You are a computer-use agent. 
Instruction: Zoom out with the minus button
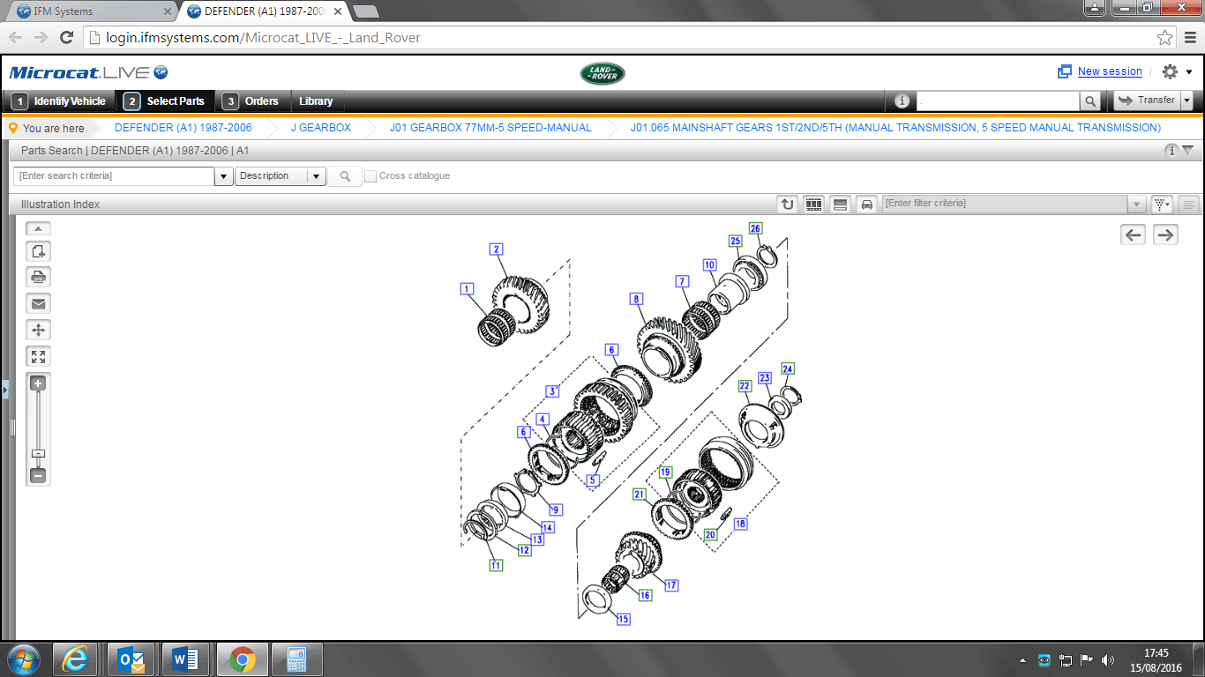tap(38, 475)
